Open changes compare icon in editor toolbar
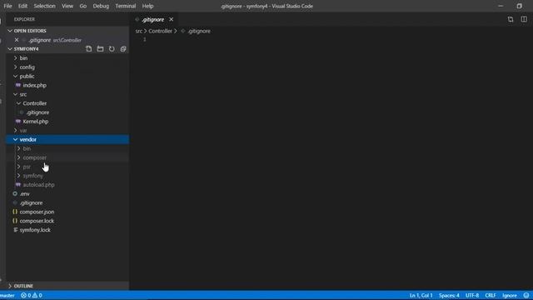 coord(511,19)
